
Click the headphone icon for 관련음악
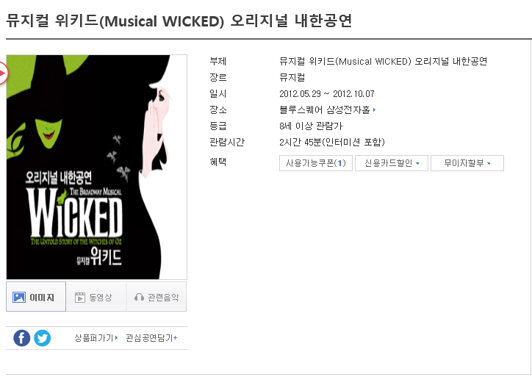click(139, 297)
